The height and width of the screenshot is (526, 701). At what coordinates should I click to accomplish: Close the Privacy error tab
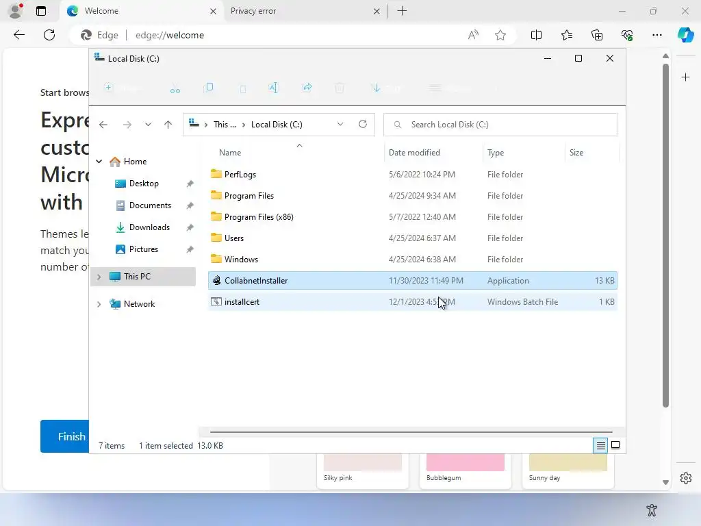pos(377,11)
